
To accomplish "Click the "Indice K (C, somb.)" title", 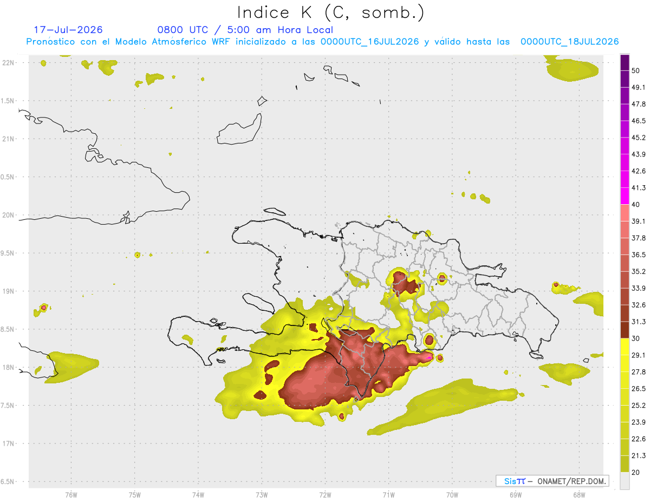I will [x=330, y=12].
